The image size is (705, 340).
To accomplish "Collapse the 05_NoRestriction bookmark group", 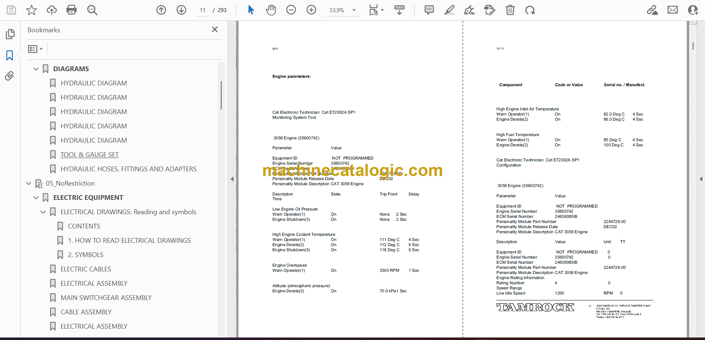I will click(28, 183).
